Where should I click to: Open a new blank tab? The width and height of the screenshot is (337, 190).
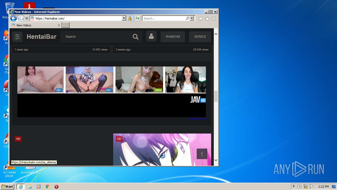(x=66, y=25)
